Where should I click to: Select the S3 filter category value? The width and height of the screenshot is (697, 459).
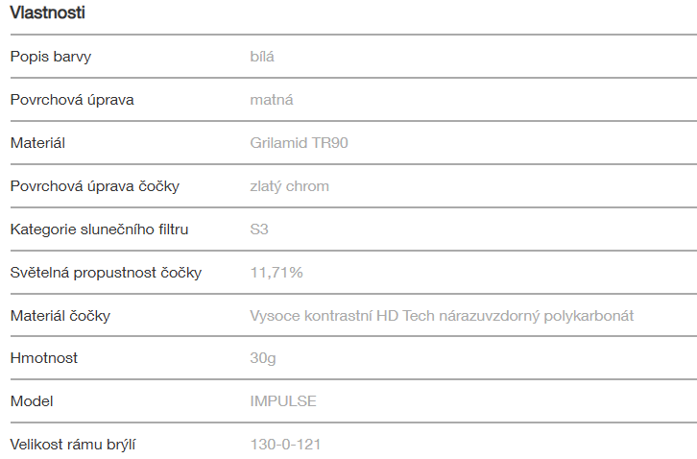pos(259,229)
